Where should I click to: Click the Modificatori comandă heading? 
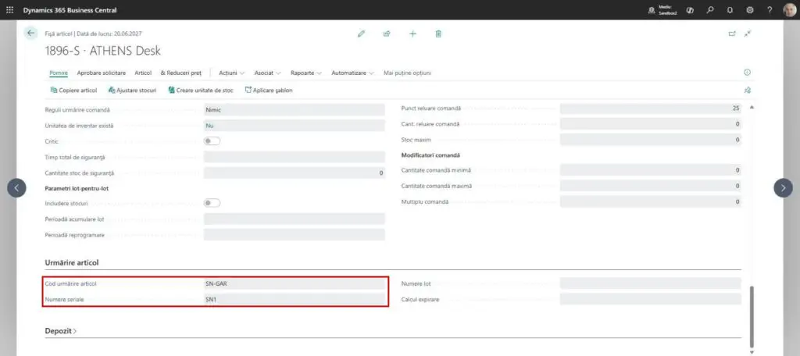429,155
